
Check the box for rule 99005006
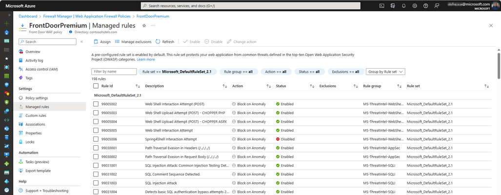coord(96,139)
